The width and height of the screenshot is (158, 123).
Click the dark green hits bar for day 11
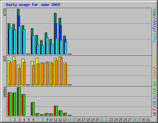(55, 18)
